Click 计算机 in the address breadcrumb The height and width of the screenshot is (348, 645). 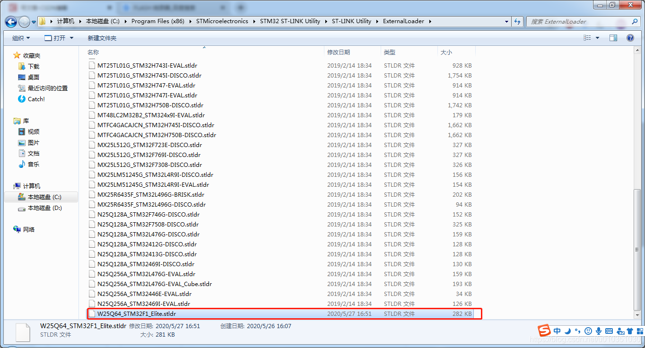66,21
